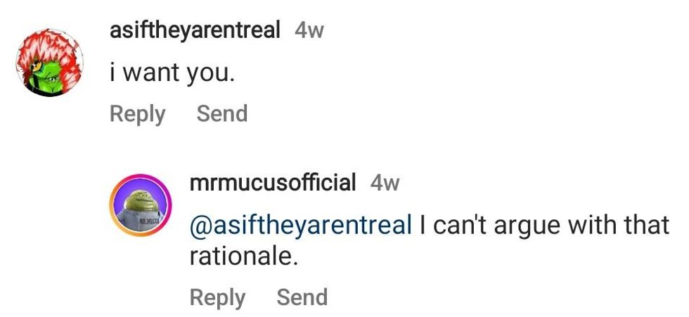This screenshot has width=689, height=317.
Task: Open mrmucusofficial's profile avatar
Action: tap(141, 206)
